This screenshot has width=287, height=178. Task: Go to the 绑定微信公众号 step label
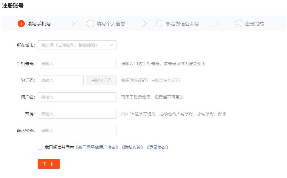[182, 24]
